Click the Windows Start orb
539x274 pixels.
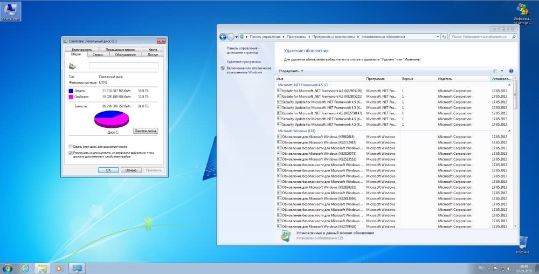tap(8, 268)
